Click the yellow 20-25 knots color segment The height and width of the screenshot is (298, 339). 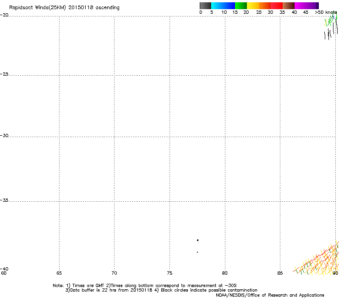(x=253, y=6)
